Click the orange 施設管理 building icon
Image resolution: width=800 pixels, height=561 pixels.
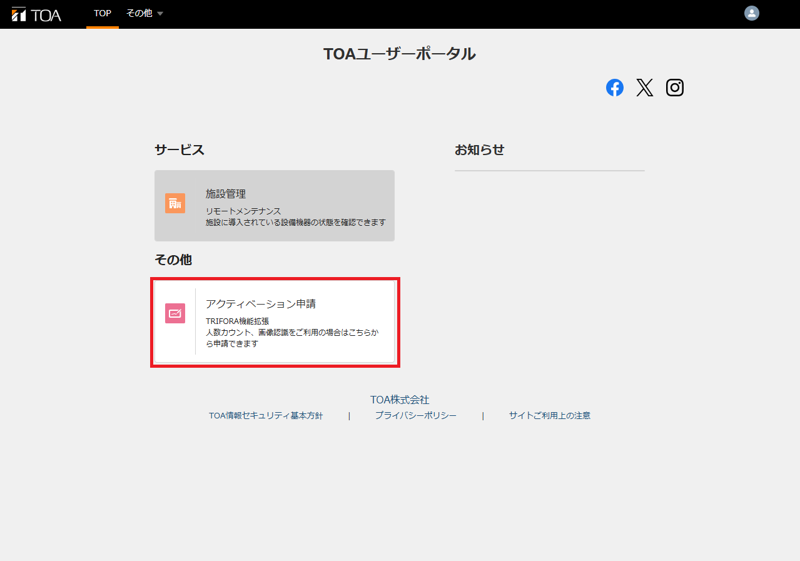click(x=175, y=203)
